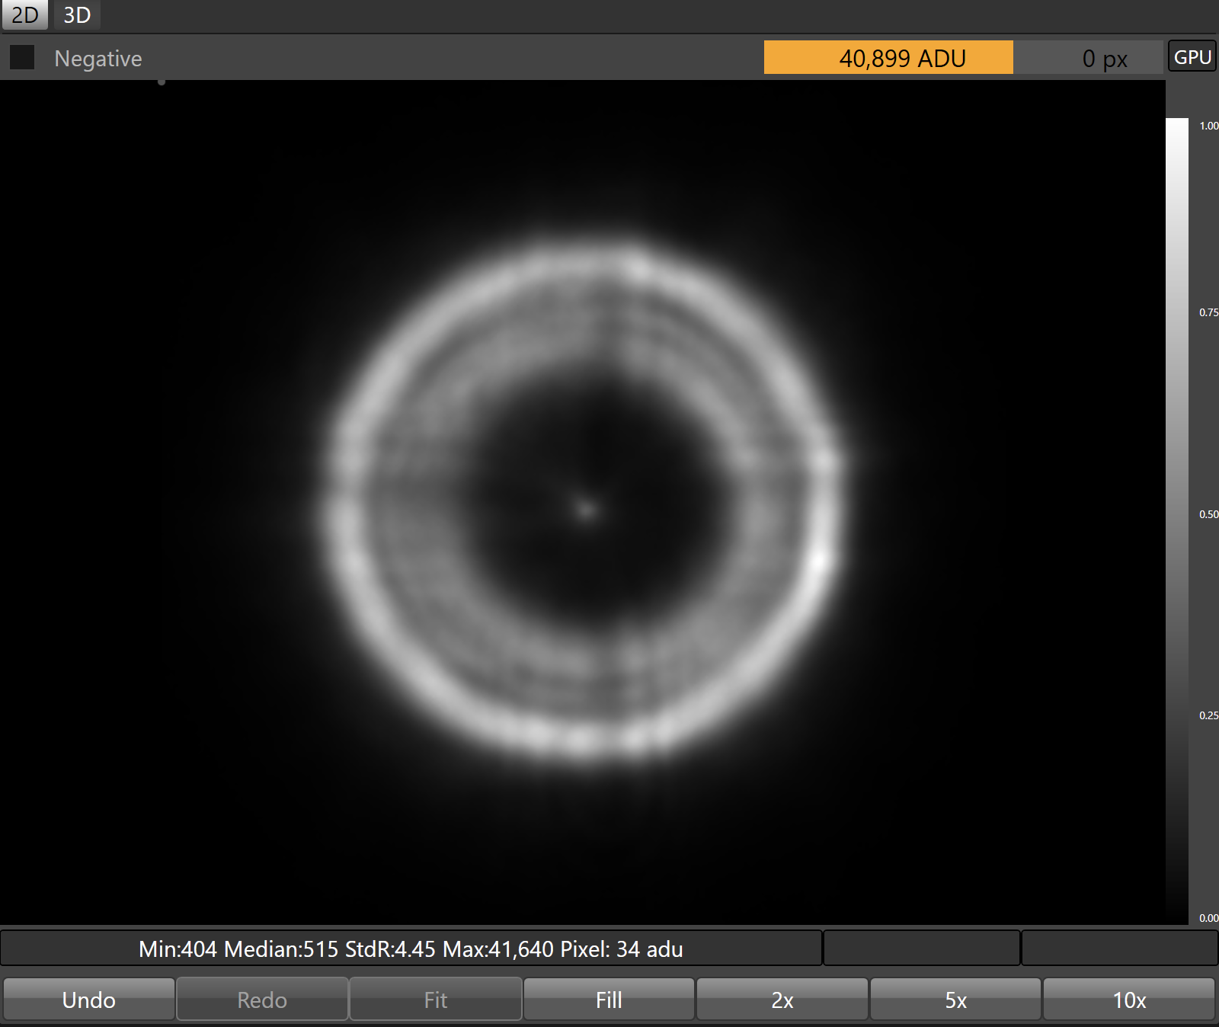Switch to the 2D view tab
This screenshot has height=1027, width=1219.
click(x=24, y=14)
